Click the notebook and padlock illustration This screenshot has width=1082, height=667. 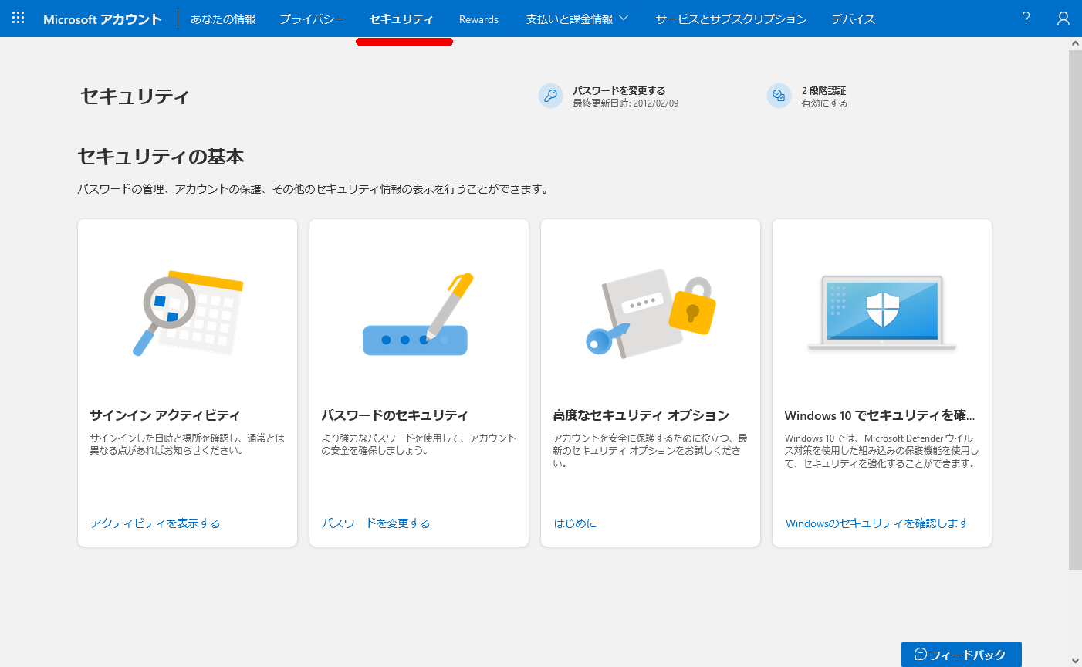(x=651, y=313)
